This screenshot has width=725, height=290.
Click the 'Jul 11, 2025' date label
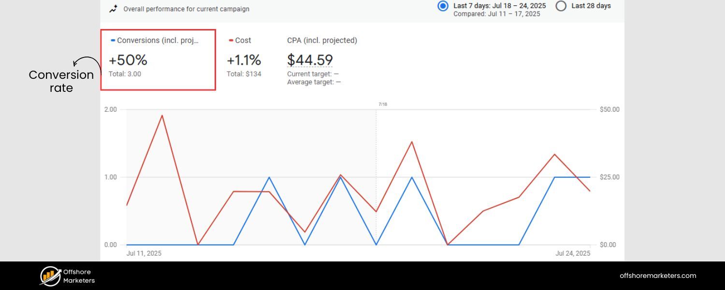[x=144, y=253]
